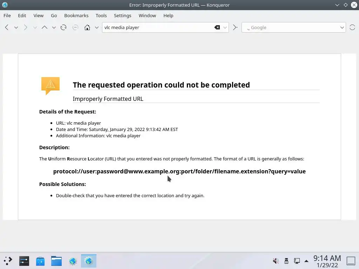Screen dimensions: 359x269
Task: Click the Up navigation arrow
Action: click(45, 27)
